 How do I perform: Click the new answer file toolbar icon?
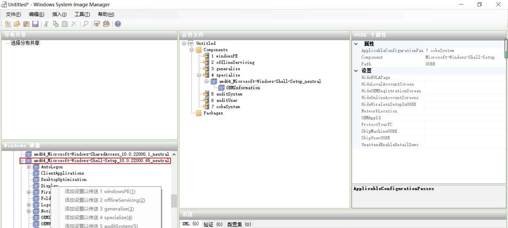[8, 24]
